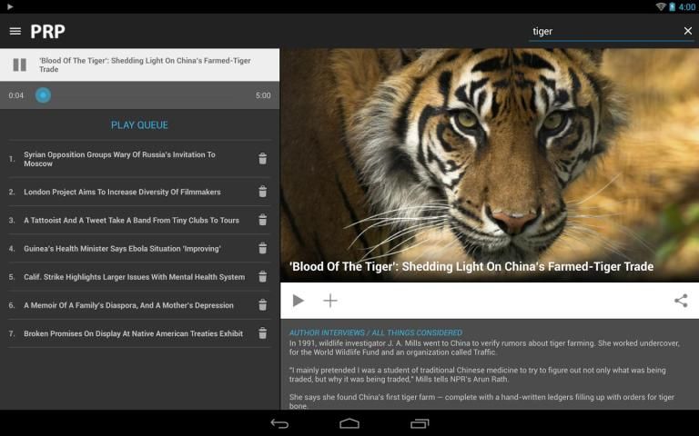This screenshot has height=436, width=699.
Task: Share the tiger article
Action: click(680, 301)
